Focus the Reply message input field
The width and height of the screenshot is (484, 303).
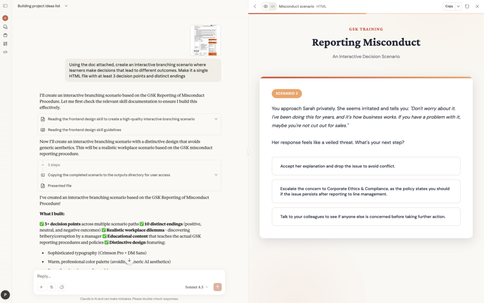click(130, 276)
